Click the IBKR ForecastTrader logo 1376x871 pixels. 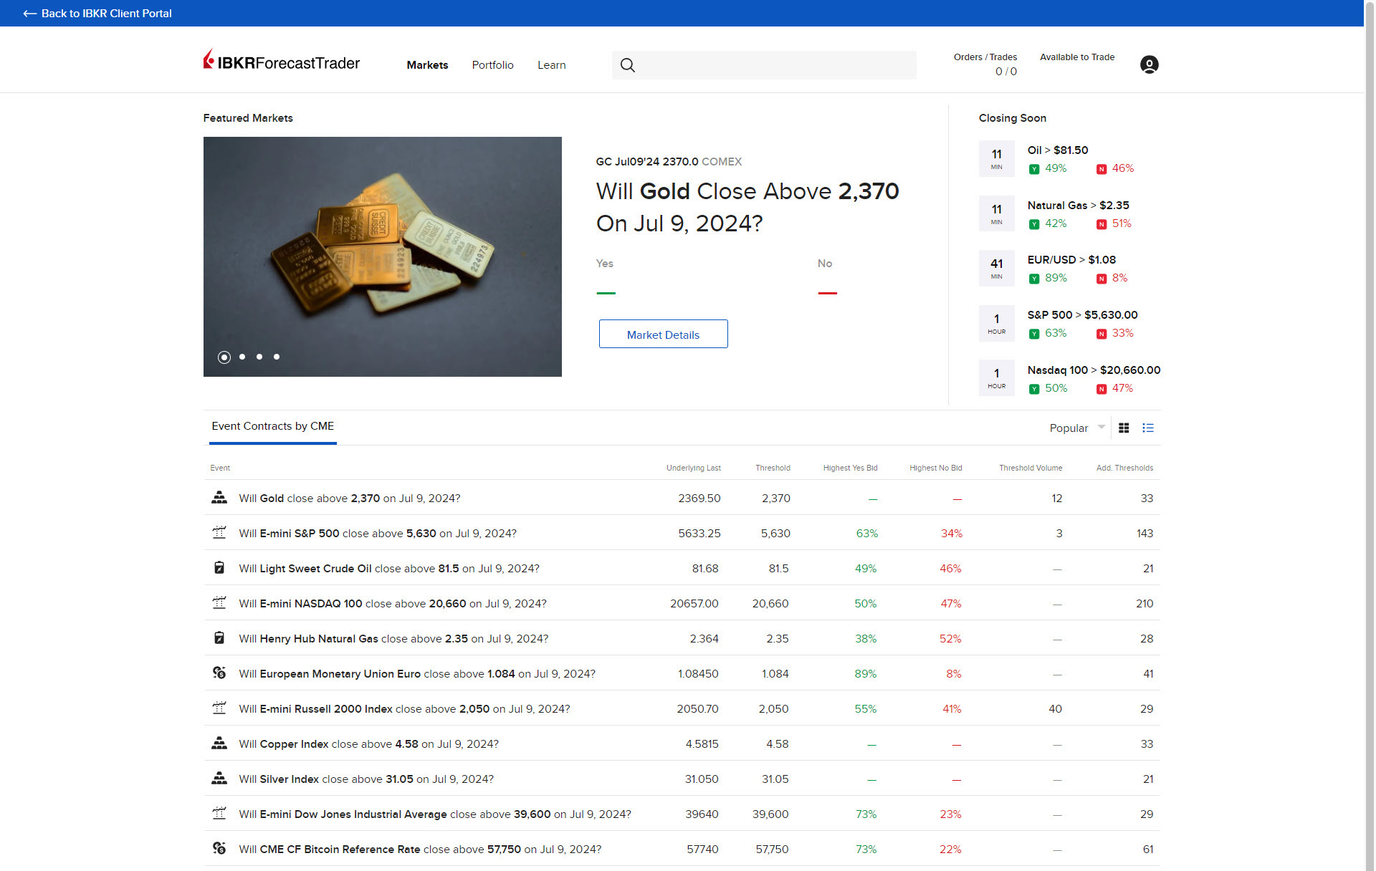pos(281,63)
